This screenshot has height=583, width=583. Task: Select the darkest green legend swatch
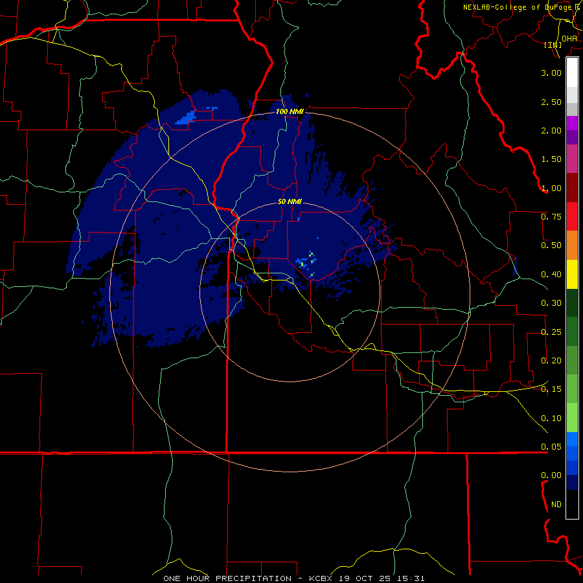pyautogui.click(x=572, y=303)
